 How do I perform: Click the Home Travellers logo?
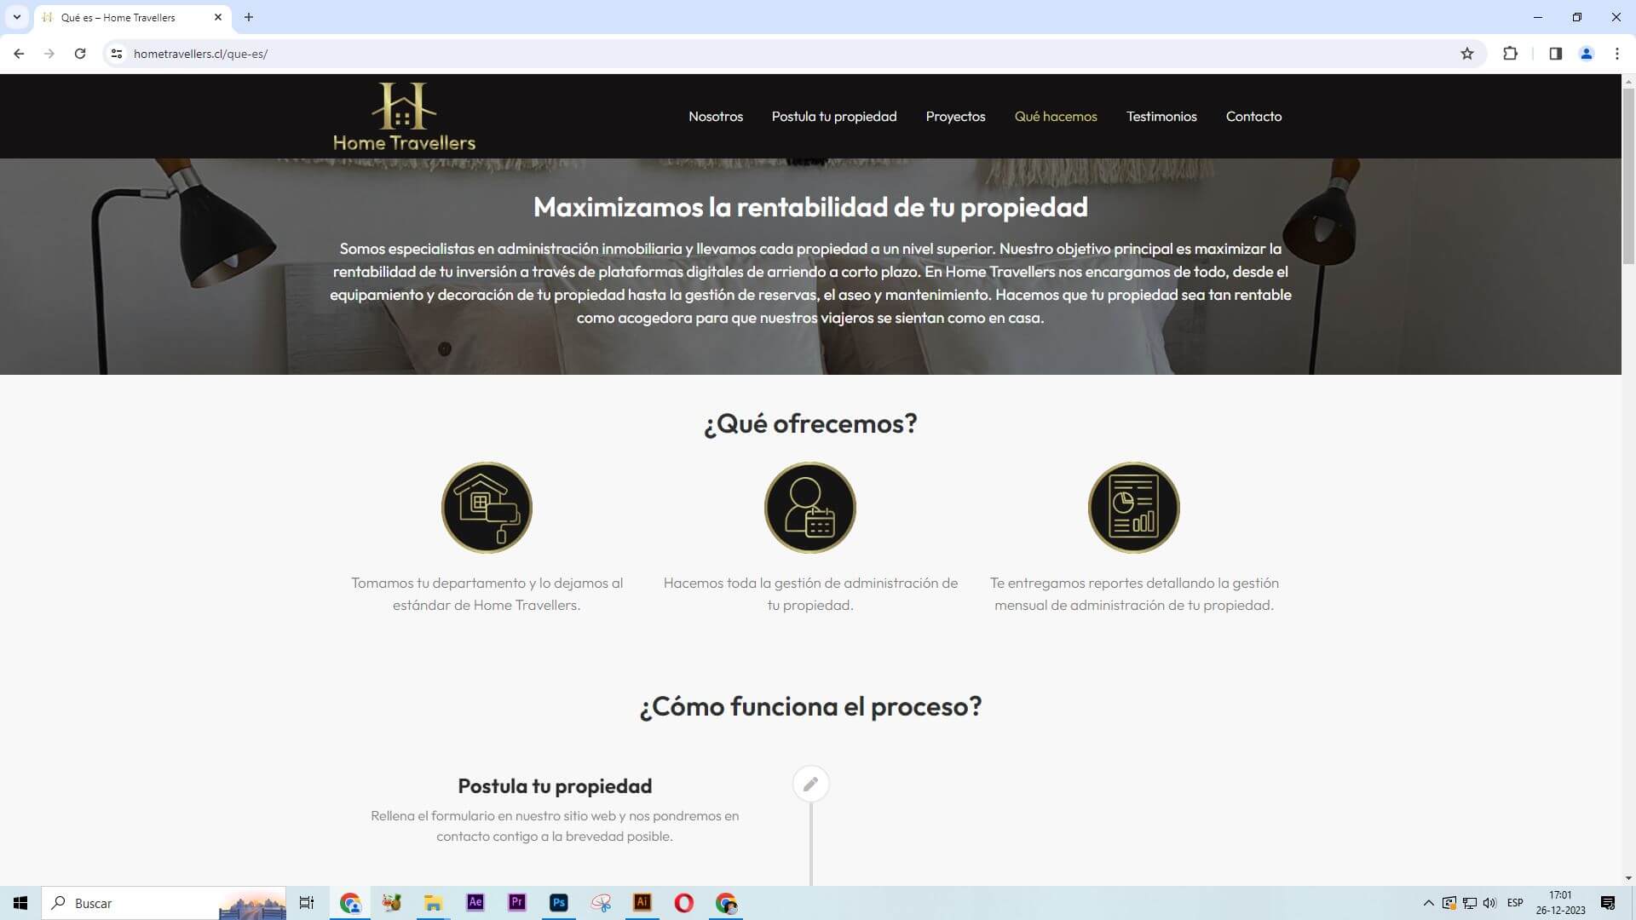coord(404,117)
